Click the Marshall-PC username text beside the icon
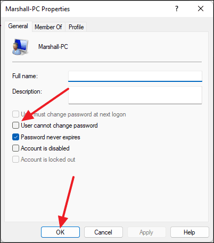Viewport: 214px width, 243px height. point(53,47)
